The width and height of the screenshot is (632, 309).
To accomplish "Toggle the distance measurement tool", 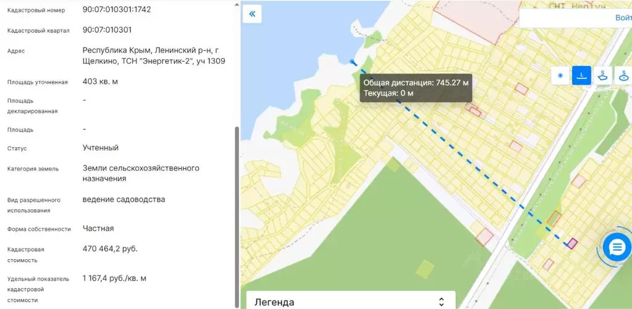I will click(581, 76).
